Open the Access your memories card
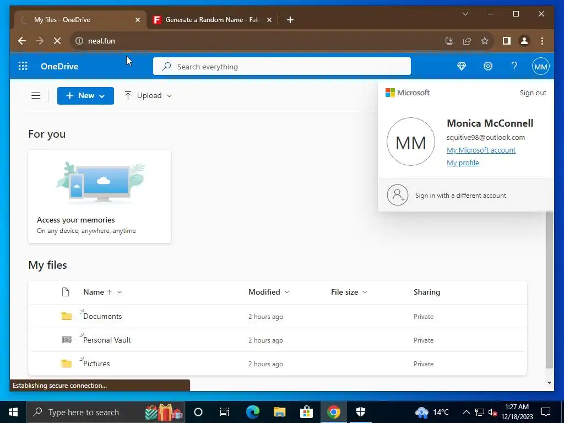The image size is (564, 423). (x=100, y=197)
